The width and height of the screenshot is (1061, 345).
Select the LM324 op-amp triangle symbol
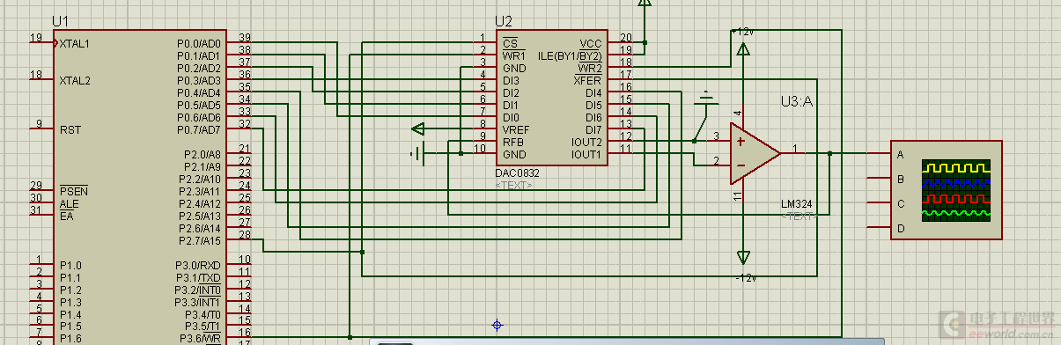pyautogui.click(x=755, y=153)
